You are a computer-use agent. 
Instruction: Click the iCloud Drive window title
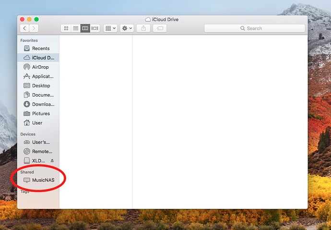165,19
